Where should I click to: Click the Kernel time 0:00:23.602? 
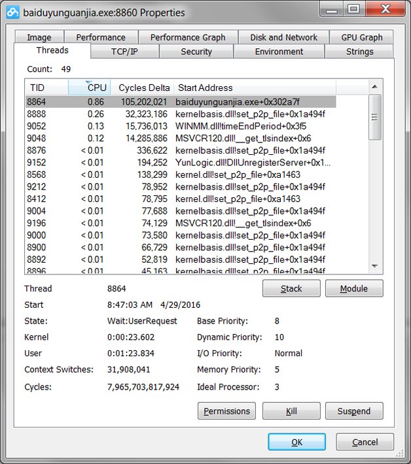coord(131,337)
